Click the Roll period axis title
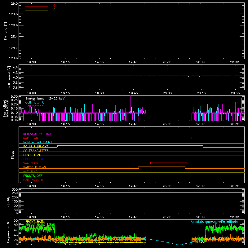248x248 pixels. [x=9, y=77]
